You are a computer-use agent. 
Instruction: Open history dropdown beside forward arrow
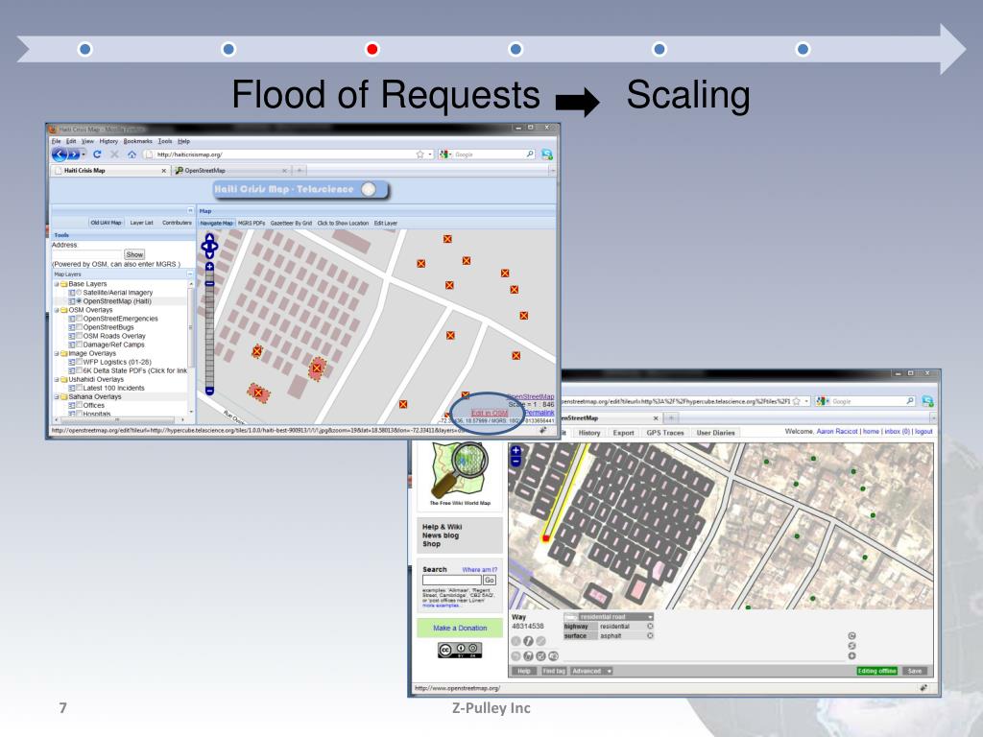tap(84, 155)
